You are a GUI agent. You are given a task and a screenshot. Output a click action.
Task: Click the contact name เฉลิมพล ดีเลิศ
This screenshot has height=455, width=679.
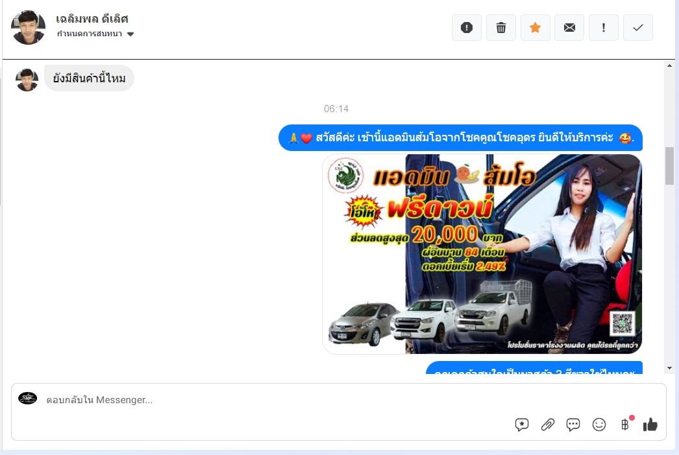92,19
